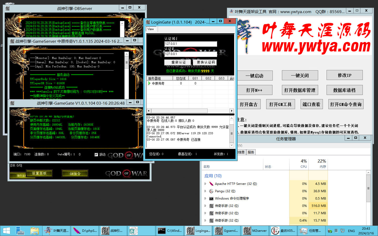Switch to the 服务 tab in Task Manager
378x236 pixels.
pos(251,152)
